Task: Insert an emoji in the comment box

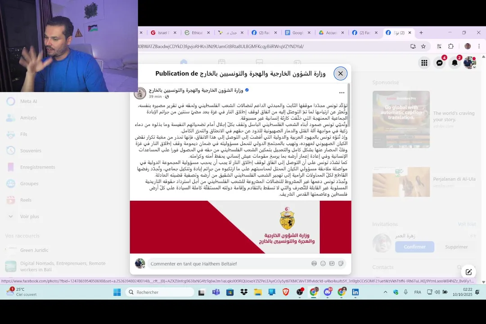Action: 323,264
